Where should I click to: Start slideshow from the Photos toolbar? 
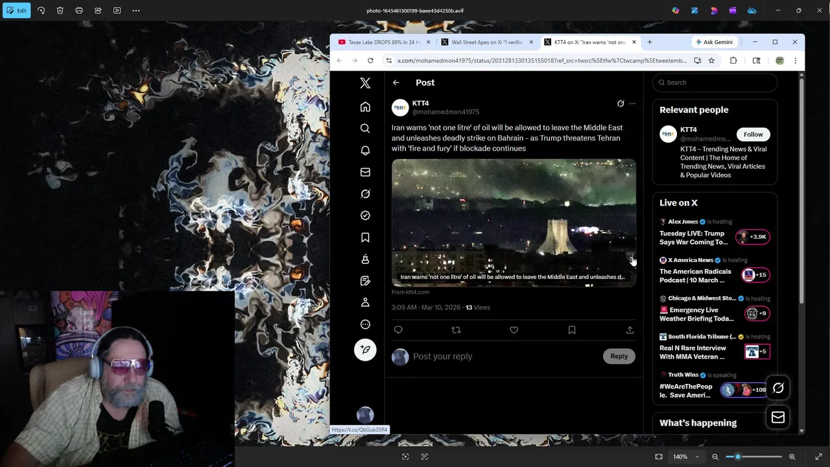click(117, 10)
